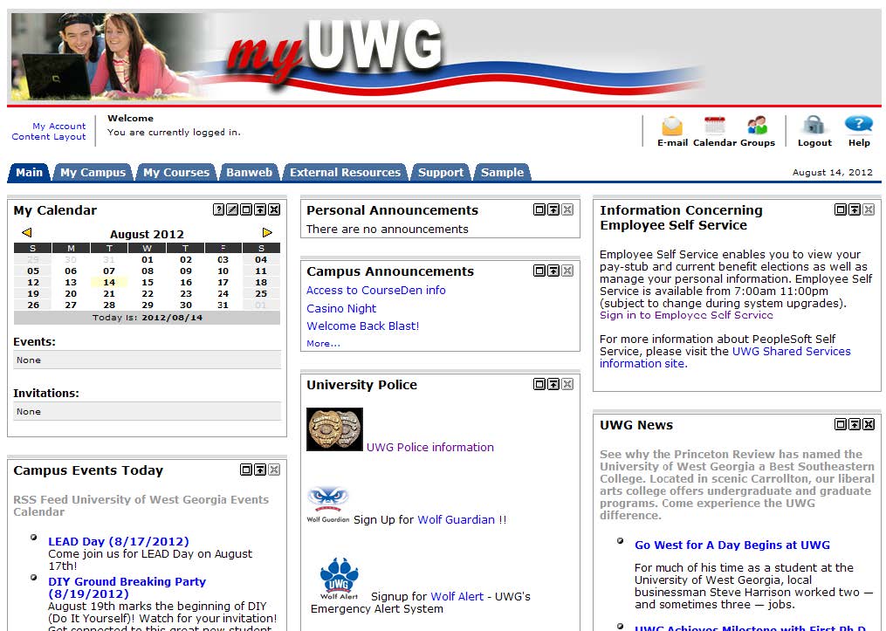Collapse the Employee Self Service information portlet

(855, 209)
